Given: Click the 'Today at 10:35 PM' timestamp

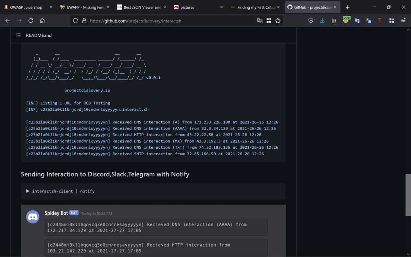Looking at the screenshot, I should tap(97, 213).
